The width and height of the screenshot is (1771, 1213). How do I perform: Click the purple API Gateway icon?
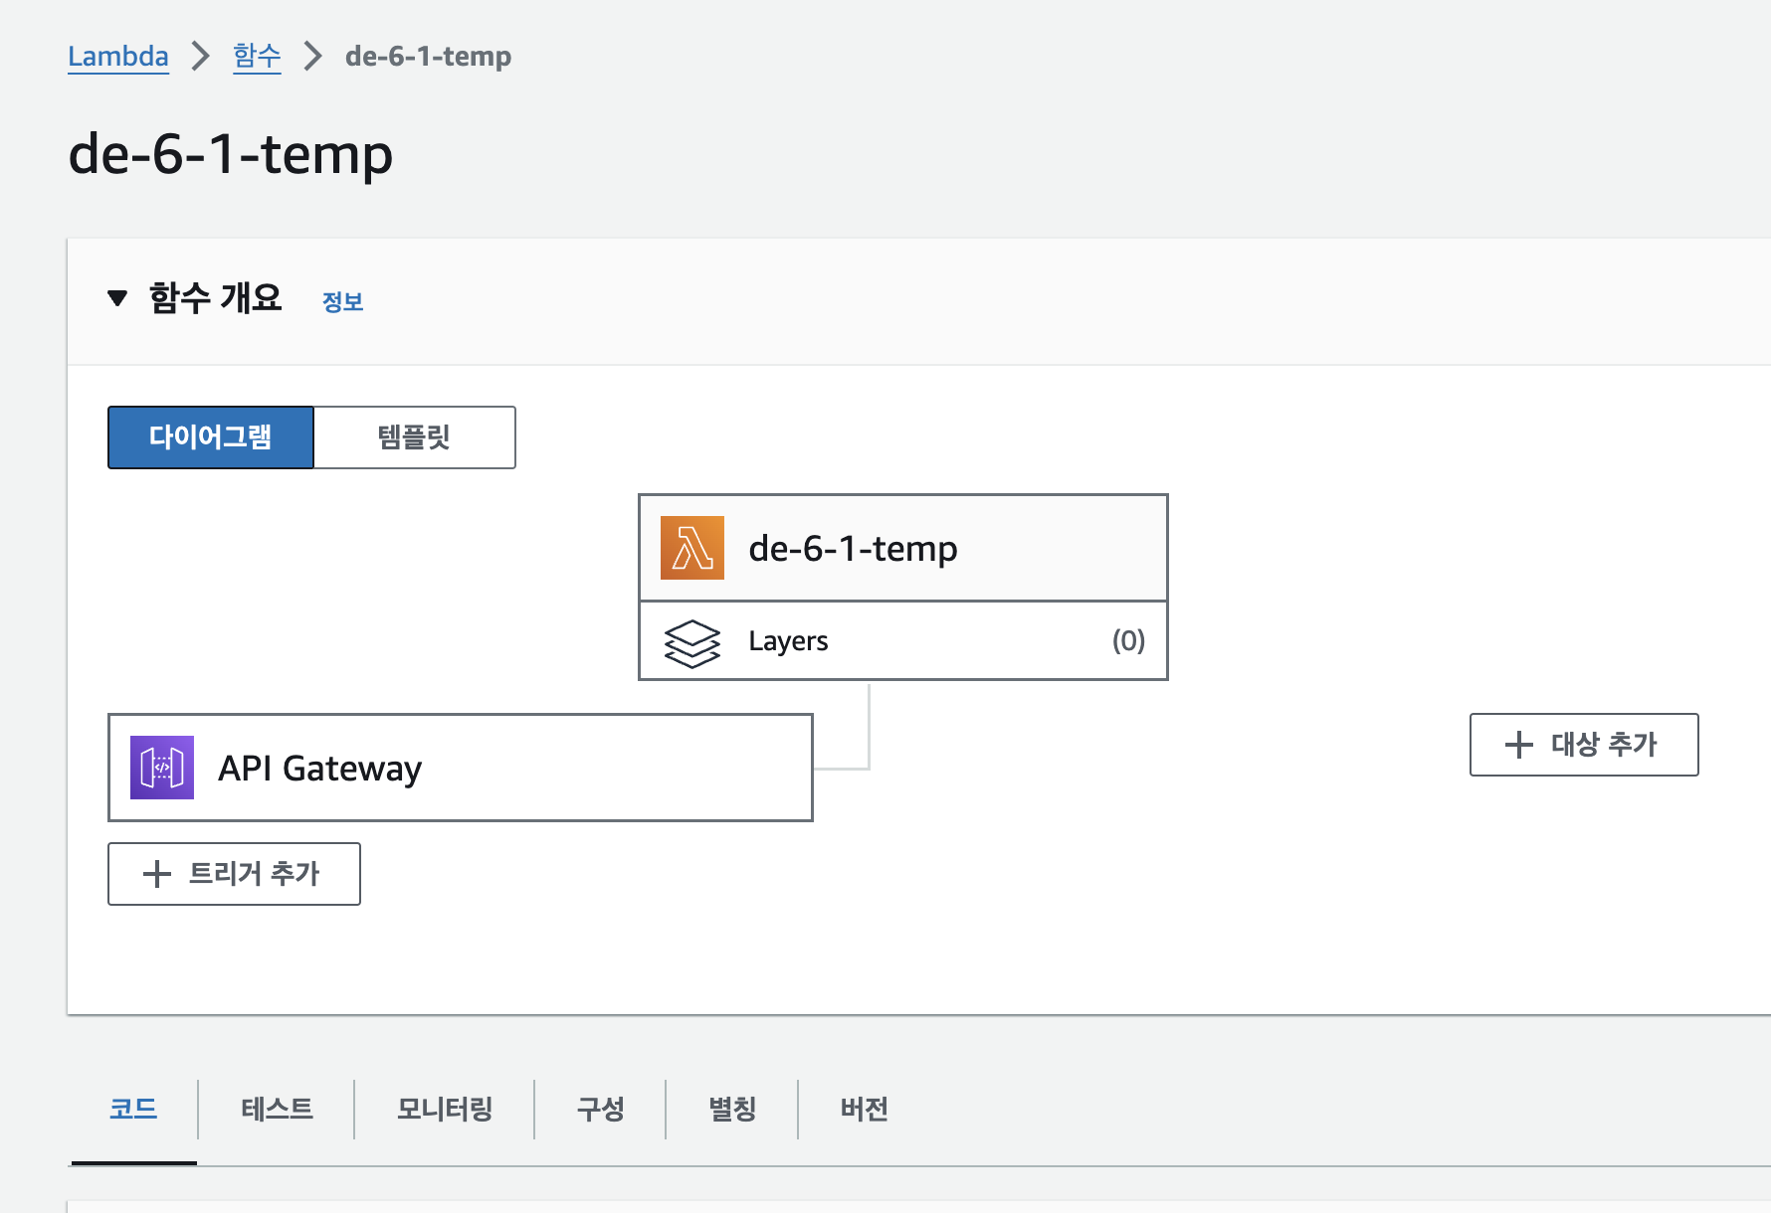(x=162, y=768)
